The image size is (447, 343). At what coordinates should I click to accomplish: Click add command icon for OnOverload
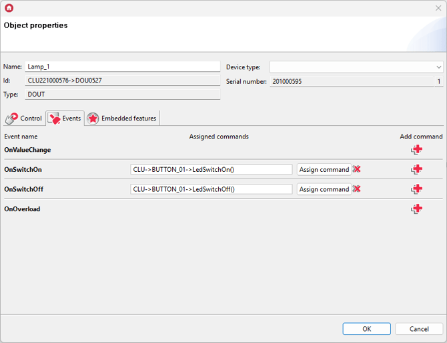point(417,209)
